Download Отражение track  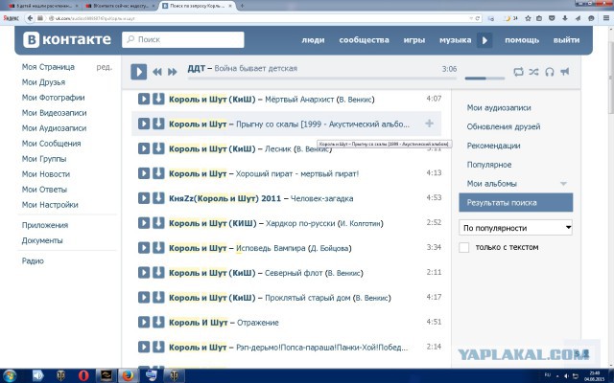click(x=158, y=322)
